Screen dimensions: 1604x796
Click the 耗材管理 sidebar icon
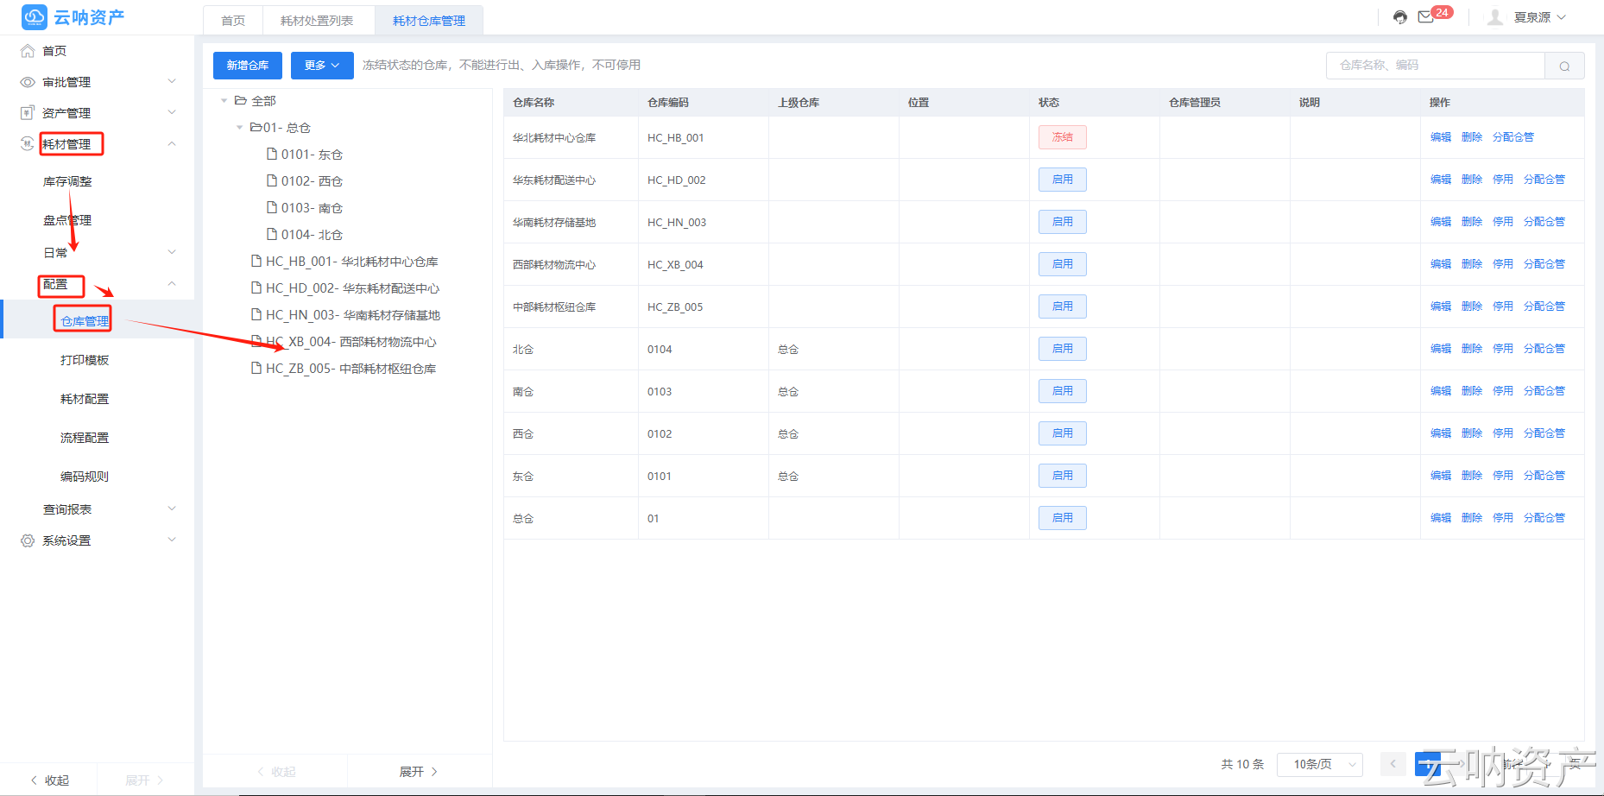pyautogui.click(x=28, y=144)
